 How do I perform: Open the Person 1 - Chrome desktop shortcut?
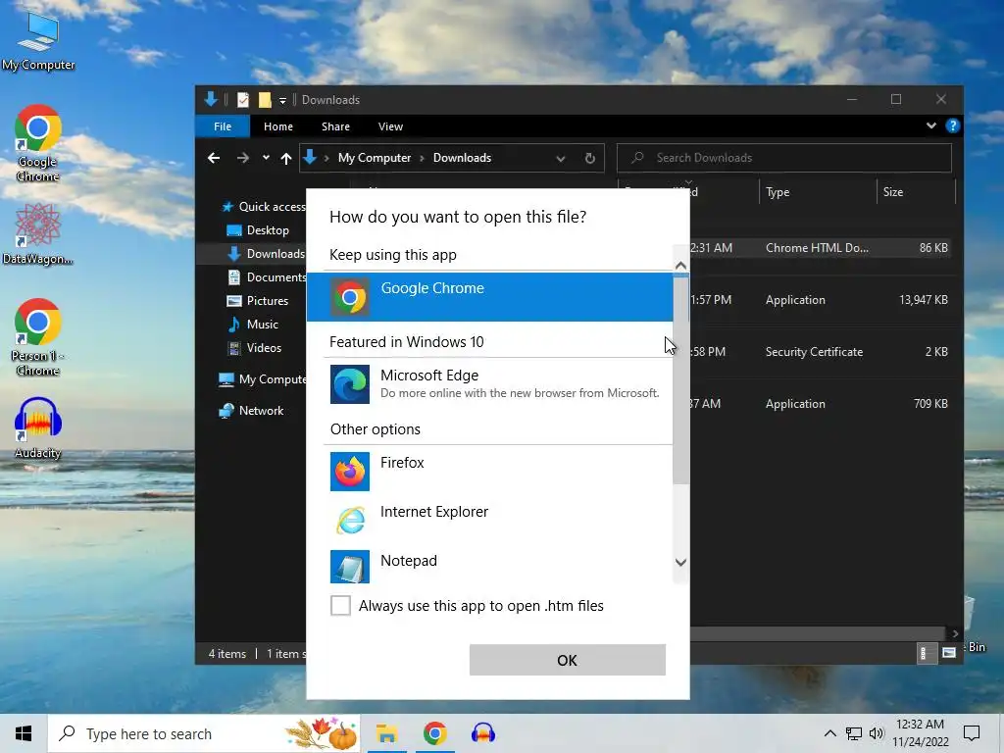point(38,337)
